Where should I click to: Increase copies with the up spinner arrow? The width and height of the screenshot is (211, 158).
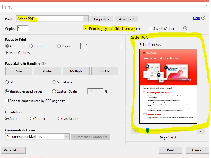pos(31,27)
